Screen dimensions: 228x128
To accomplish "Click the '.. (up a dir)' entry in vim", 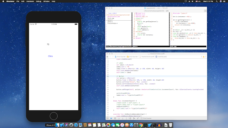I will click(x=111, y=14).
